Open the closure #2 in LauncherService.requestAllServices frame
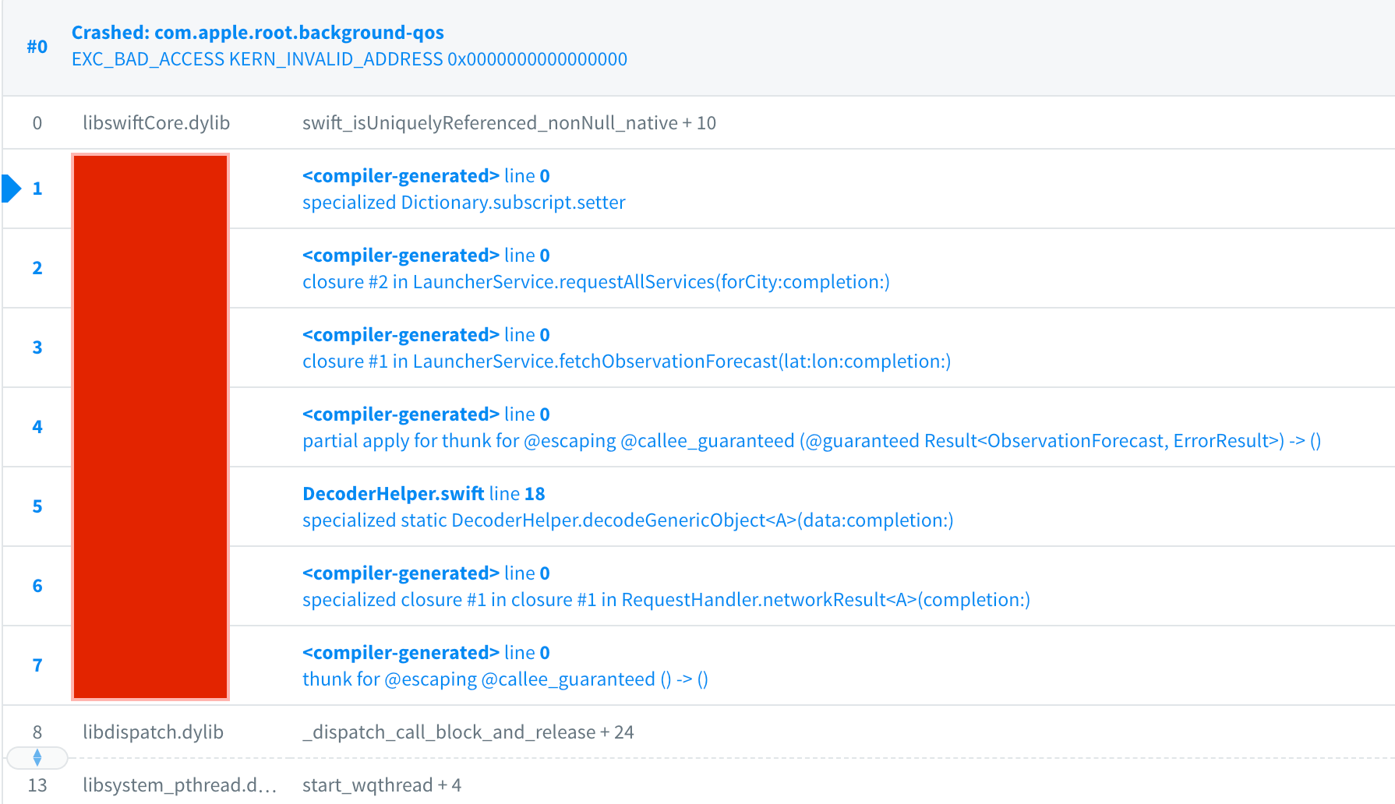The image size is (1395, 804). [596, 282]
